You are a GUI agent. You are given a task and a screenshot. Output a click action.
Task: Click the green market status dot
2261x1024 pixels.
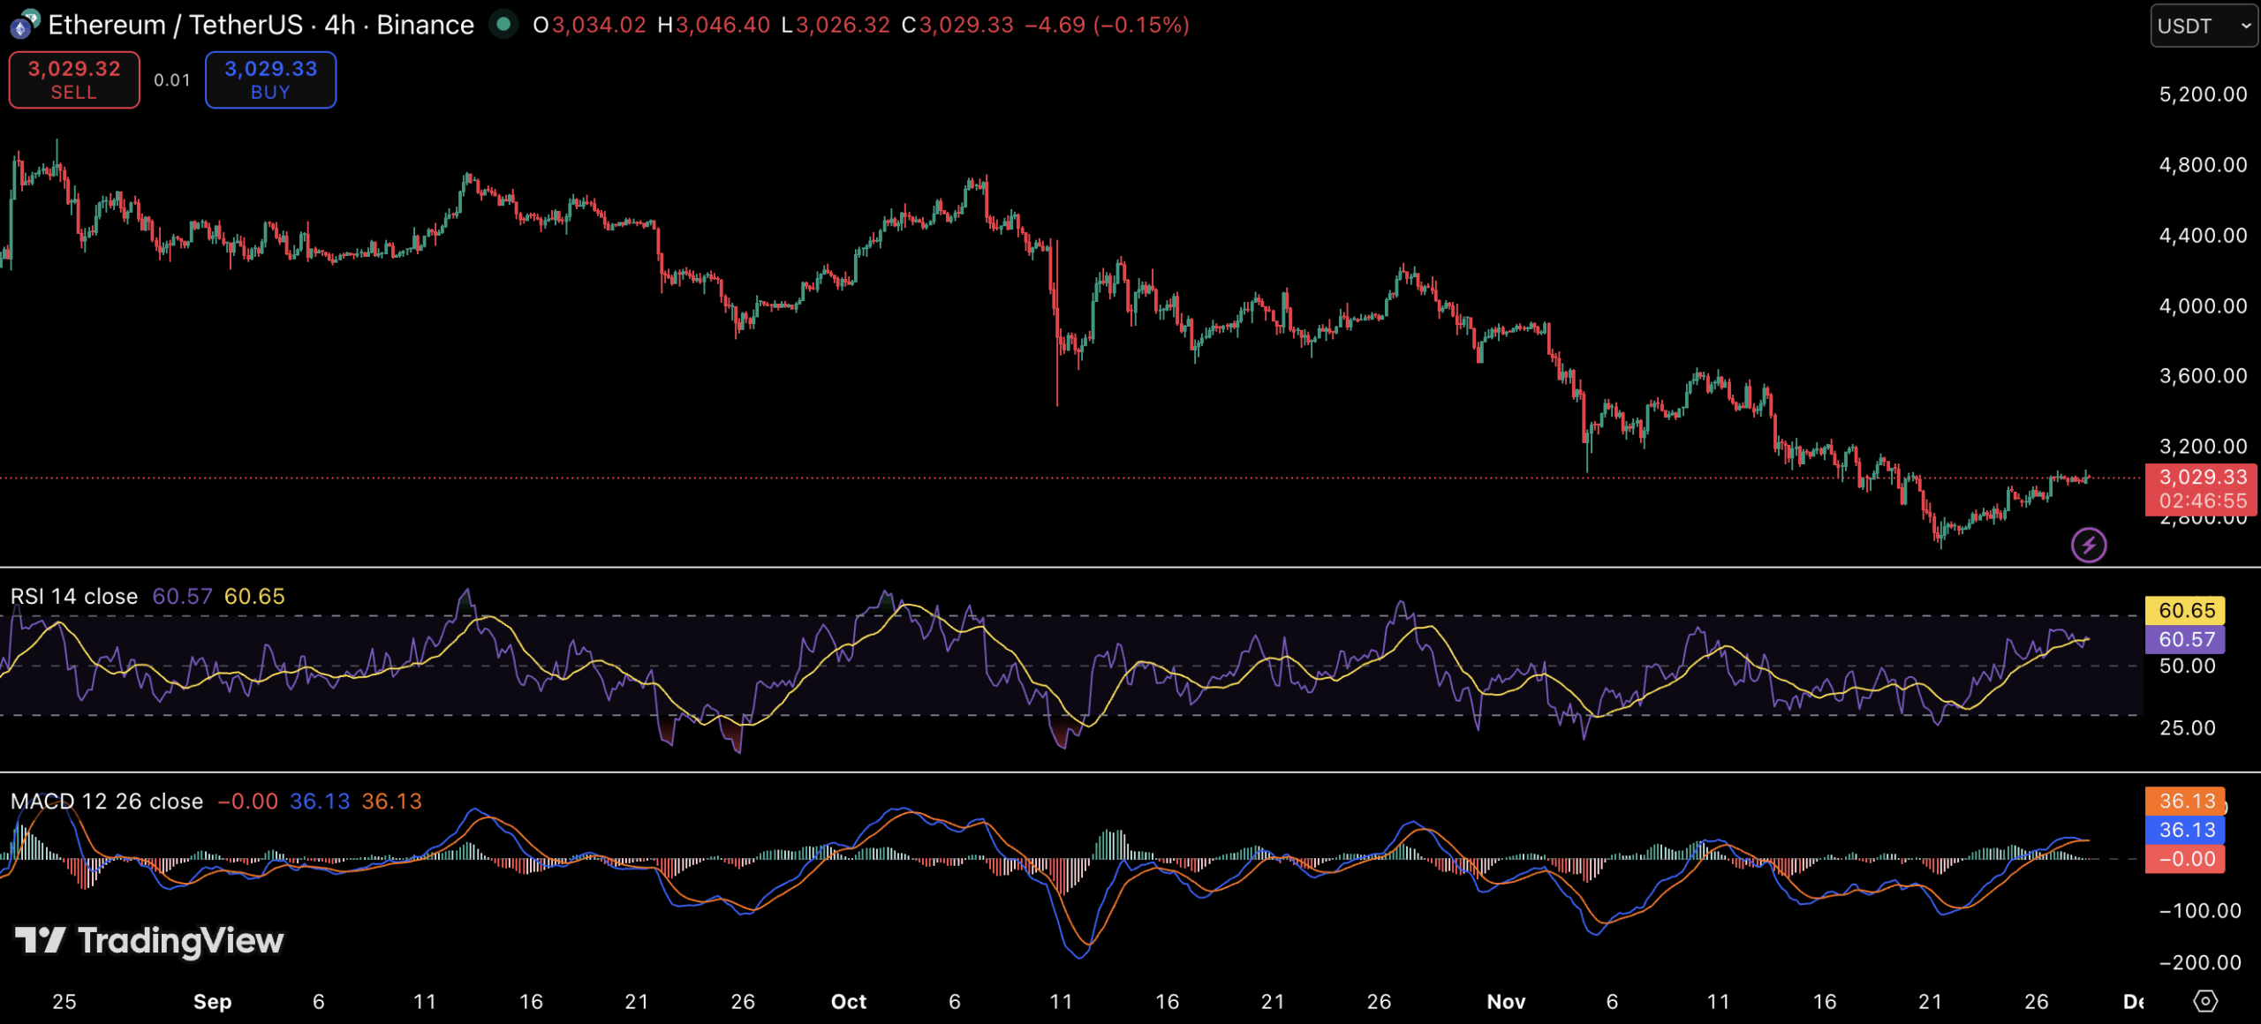503,24
